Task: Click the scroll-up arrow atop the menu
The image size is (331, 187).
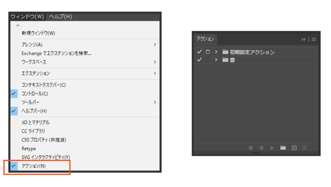Action: (18, 25)
